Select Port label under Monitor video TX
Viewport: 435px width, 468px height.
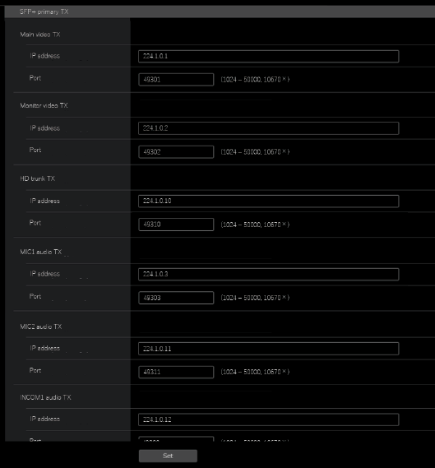point(35,150)
